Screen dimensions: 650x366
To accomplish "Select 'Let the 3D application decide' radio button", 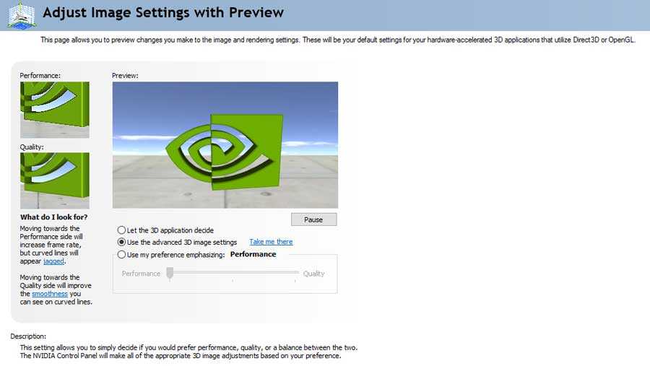I will (121, 230).
